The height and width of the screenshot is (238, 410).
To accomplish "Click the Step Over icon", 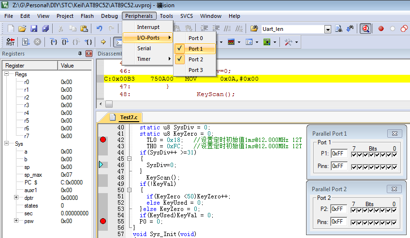I will 65,42.
